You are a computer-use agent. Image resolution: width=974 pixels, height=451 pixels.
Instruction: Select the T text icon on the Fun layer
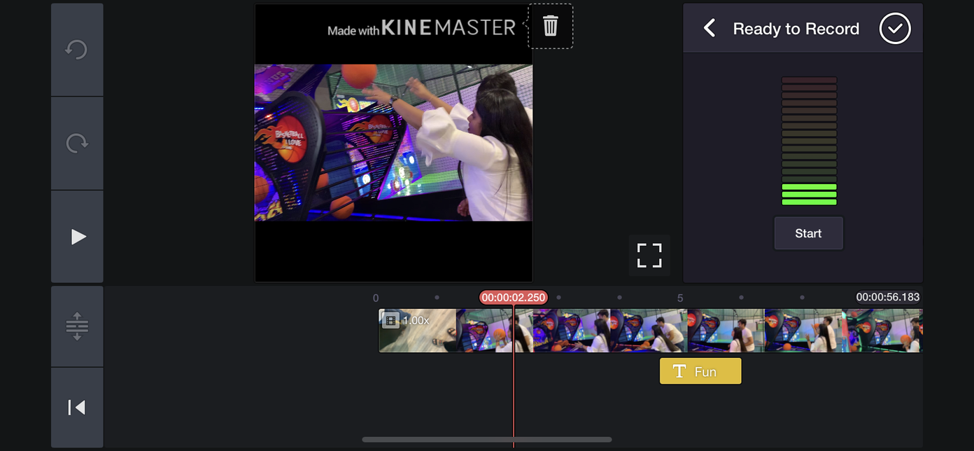pos(678,371)
